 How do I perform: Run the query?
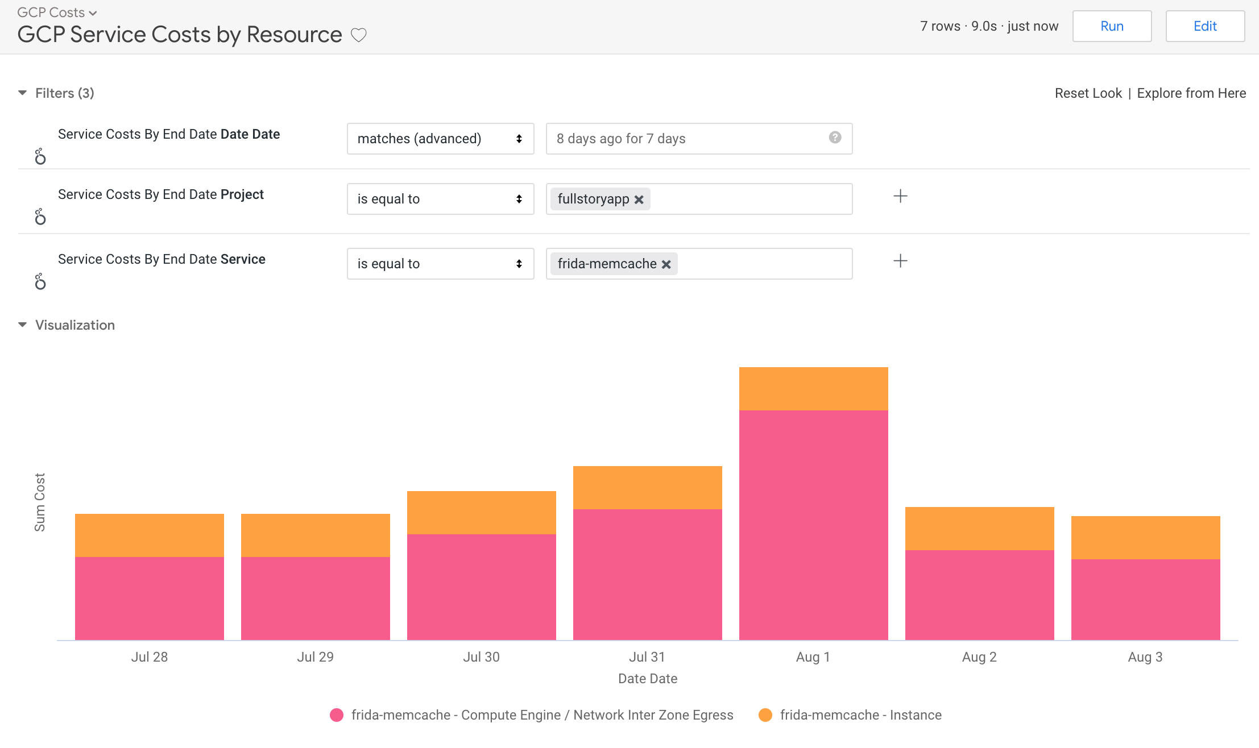click(x=1111, y=26)
